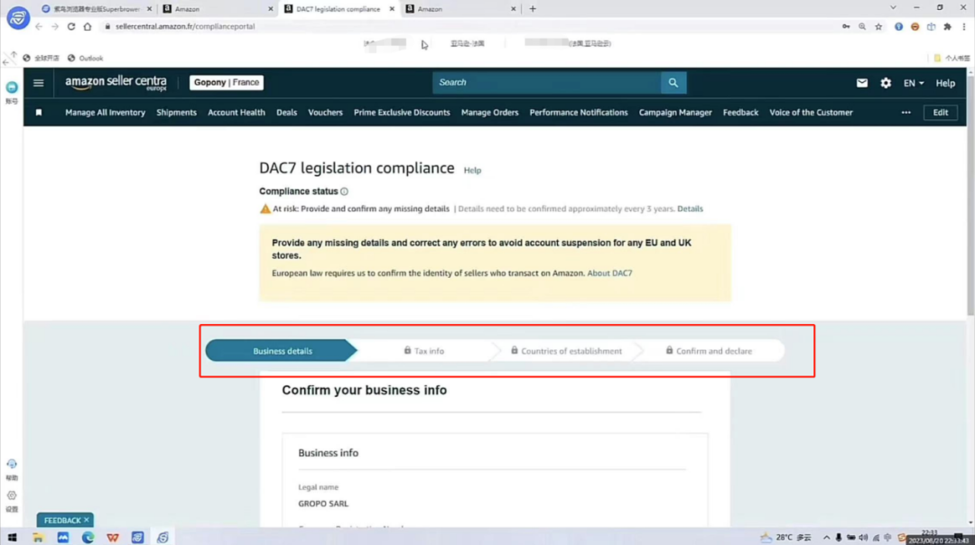The width and height of the screenshot is (975, 545).
Task: Open File Explorer from the taskbar
Action: click(38, 537)
